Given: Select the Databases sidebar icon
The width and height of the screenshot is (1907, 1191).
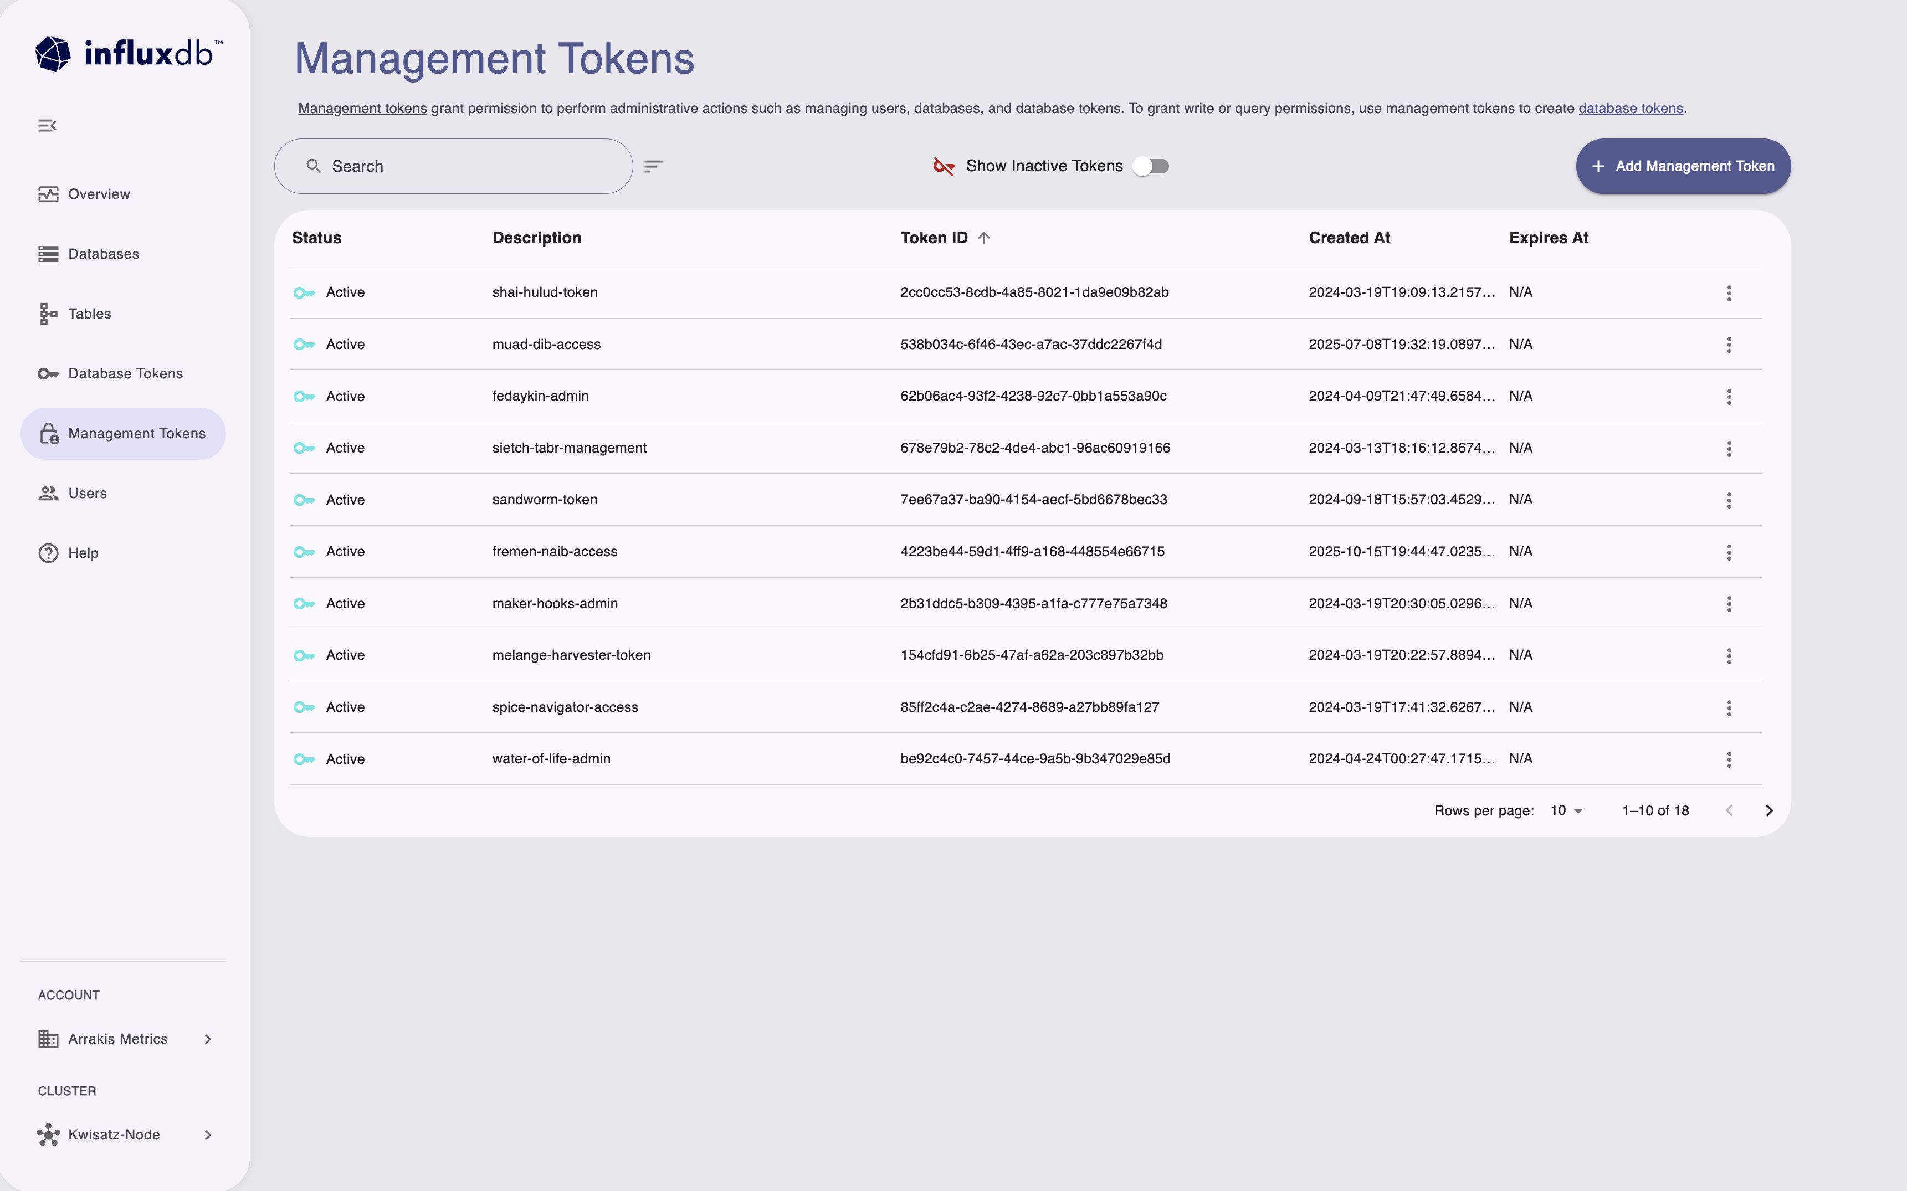Looking at the screenshot, I should pyautogui.click(x=48, y=254).
